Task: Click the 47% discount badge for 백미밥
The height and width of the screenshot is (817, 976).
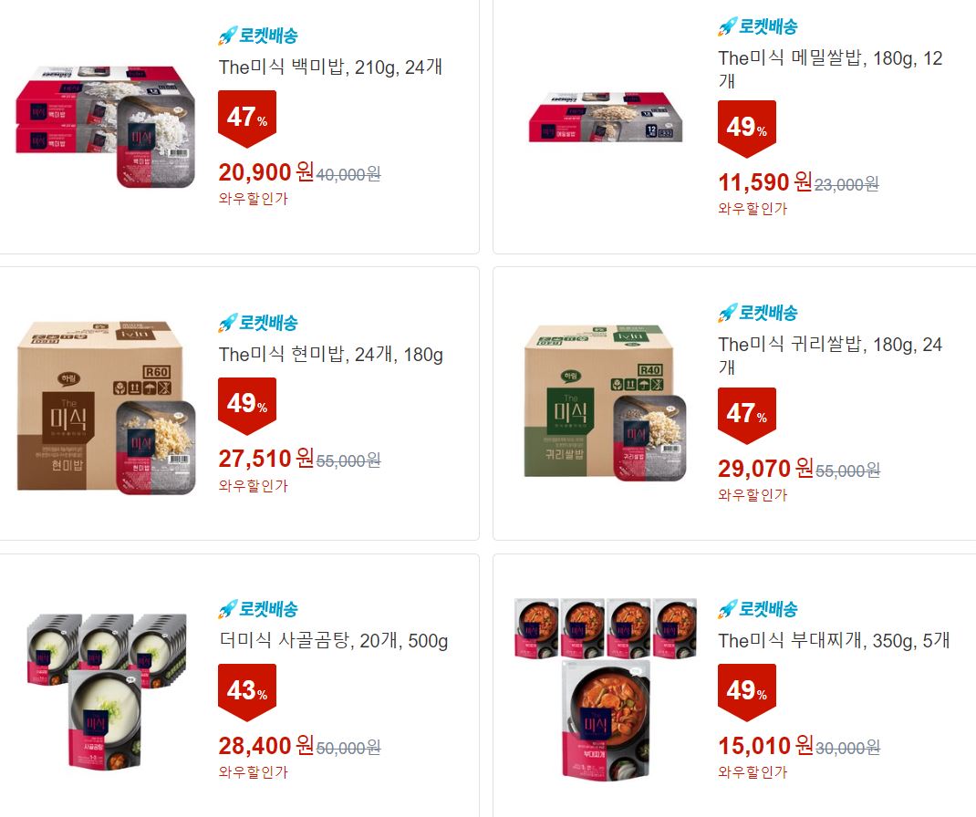Action: click(247, 119)
